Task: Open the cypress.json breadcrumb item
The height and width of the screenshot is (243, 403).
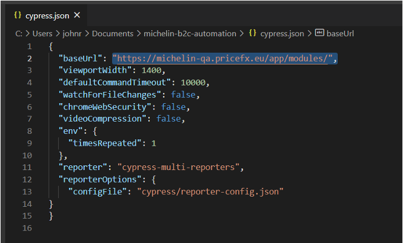Action: click(282, 34)
